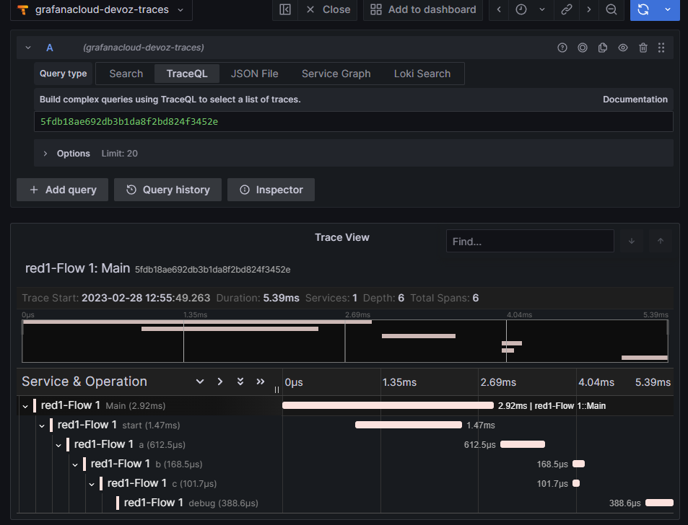This screenshot has height=525, width=688.
Task: Click the refresh/run query icon button
Action: point(644,9)
